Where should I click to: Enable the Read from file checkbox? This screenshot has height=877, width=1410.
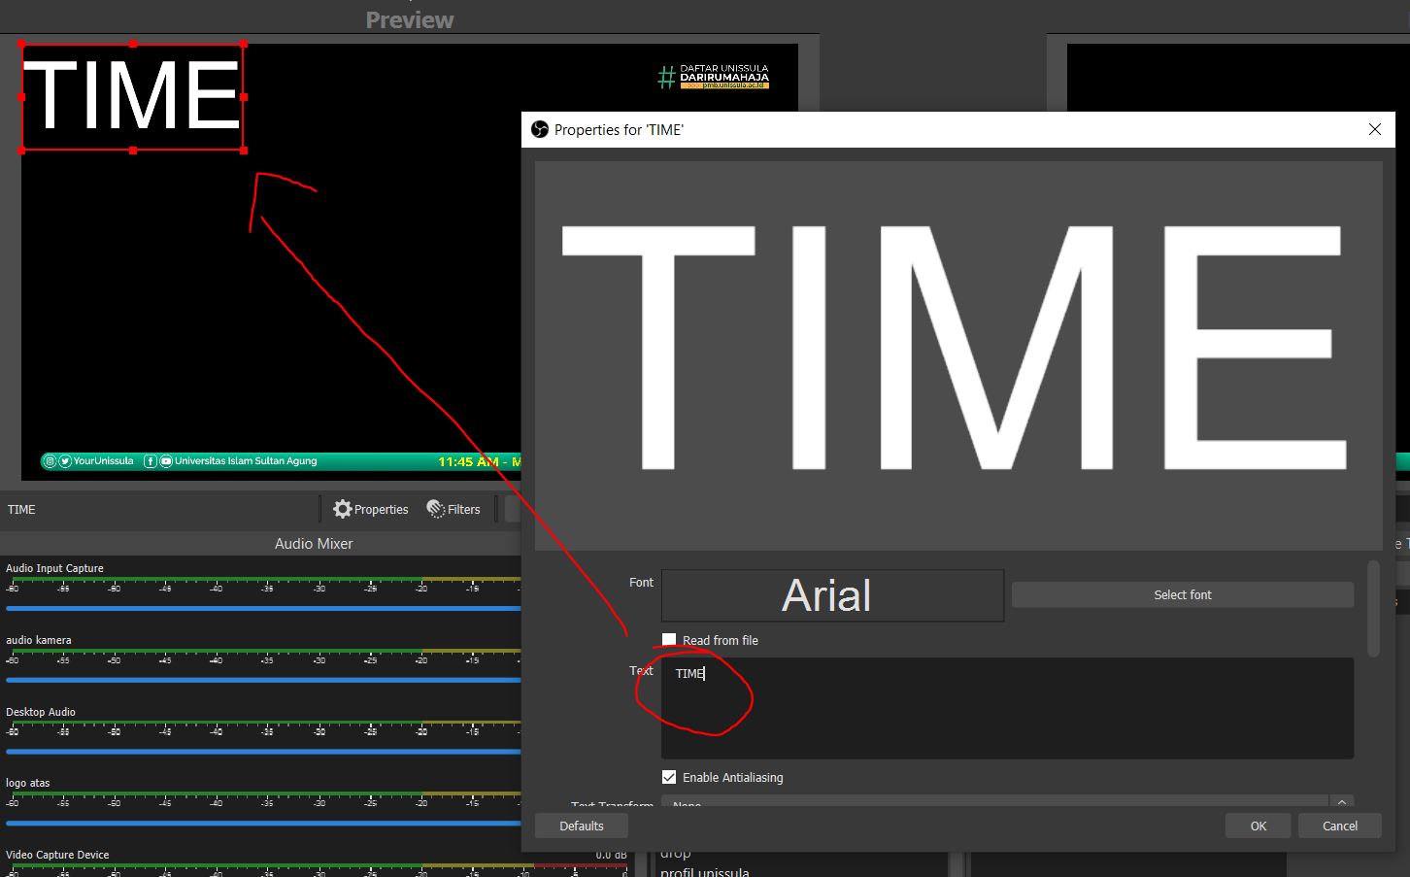(669, 639)
